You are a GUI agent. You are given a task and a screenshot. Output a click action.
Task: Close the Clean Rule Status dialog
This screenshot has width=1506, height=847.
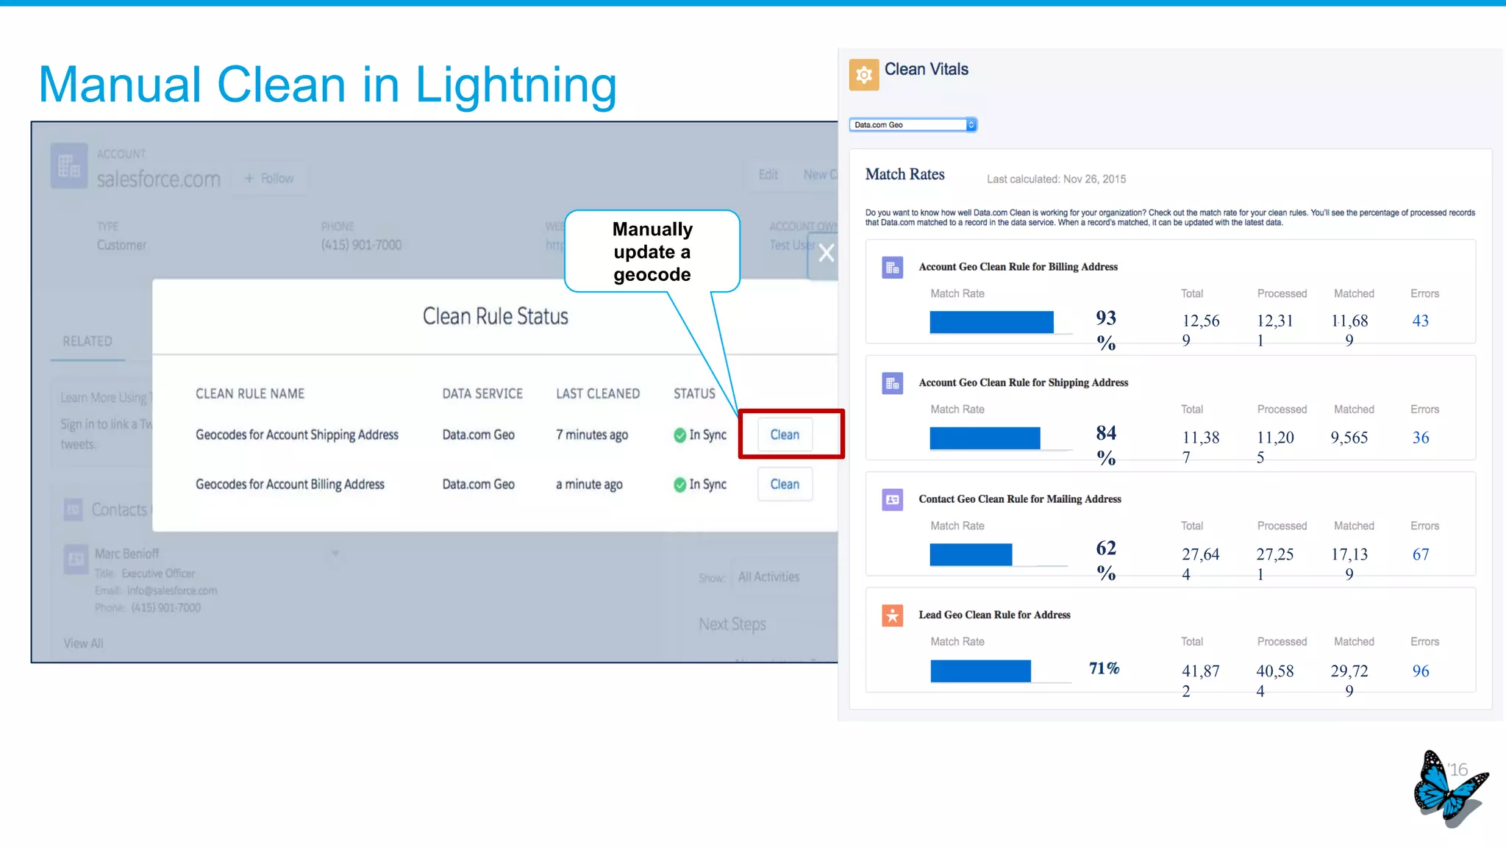pyautogui.click(x=826, y=253)
